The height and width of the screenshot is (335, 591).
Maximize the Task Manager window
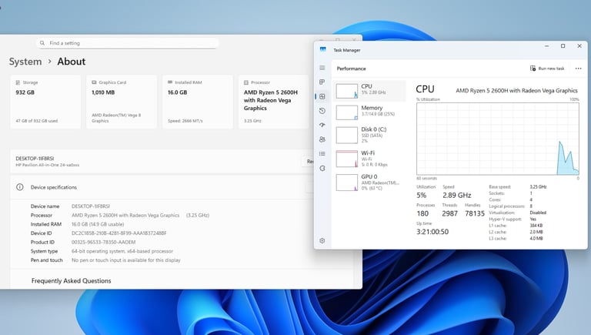(563, 46)
